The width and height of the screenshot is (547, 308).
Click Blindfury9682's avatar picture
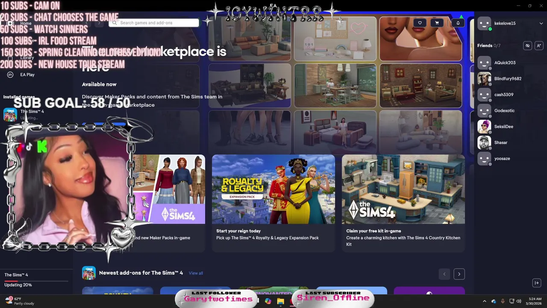pyautogui.click(x=484, y=79)
